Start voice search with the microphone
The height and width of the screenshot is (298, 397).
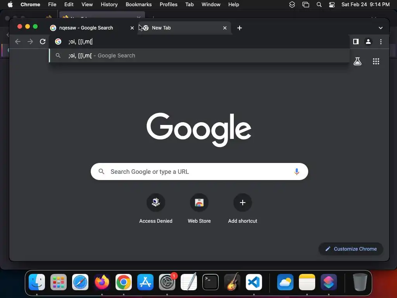pos(297,172)
